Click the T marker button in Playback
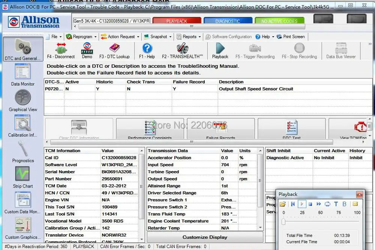Viewport: 375px width, 250px height. (336, 204)
